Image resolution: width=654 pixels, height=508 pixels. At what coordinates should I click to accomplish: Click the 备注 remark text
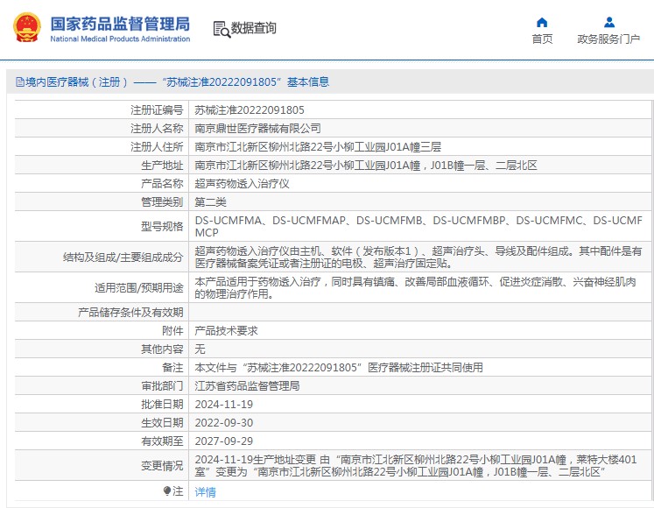click(x=339, y=367)
